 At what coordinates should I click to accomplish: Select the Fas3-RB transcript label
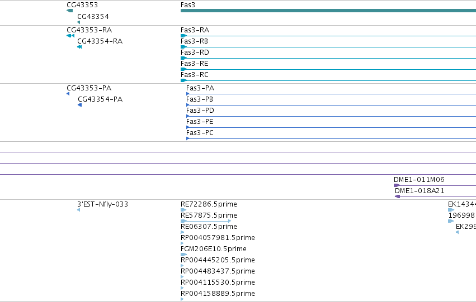[x=194, y=41]
